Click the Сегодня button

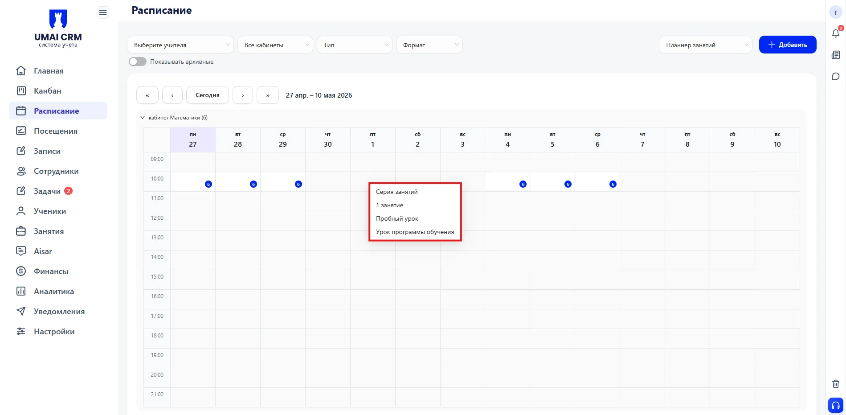click(208, 95)
